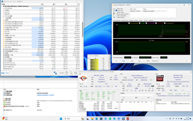The height and width of the screenshot is (121, 193).
Task: Open the GPU #0 selector dropdown
Action: [160, 84]
